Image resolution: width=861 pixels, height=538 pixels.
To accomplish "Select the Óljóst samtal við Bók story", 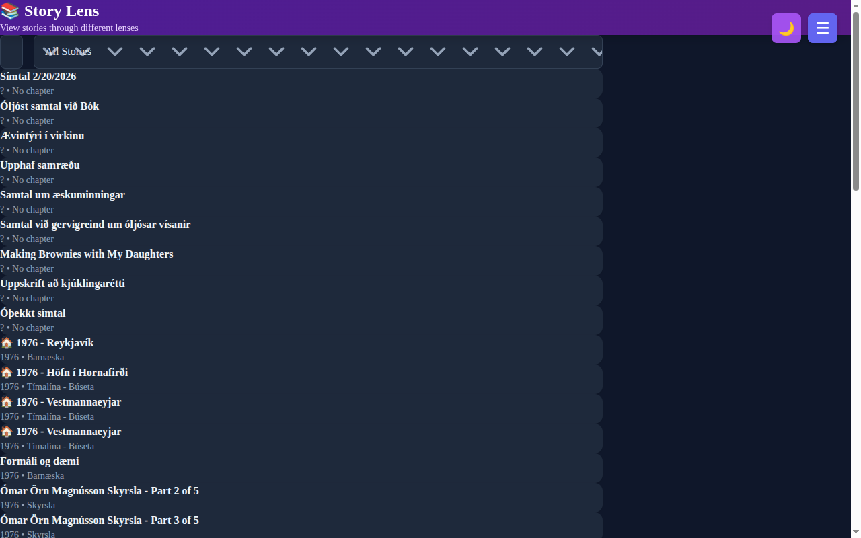I will point(50,106).
